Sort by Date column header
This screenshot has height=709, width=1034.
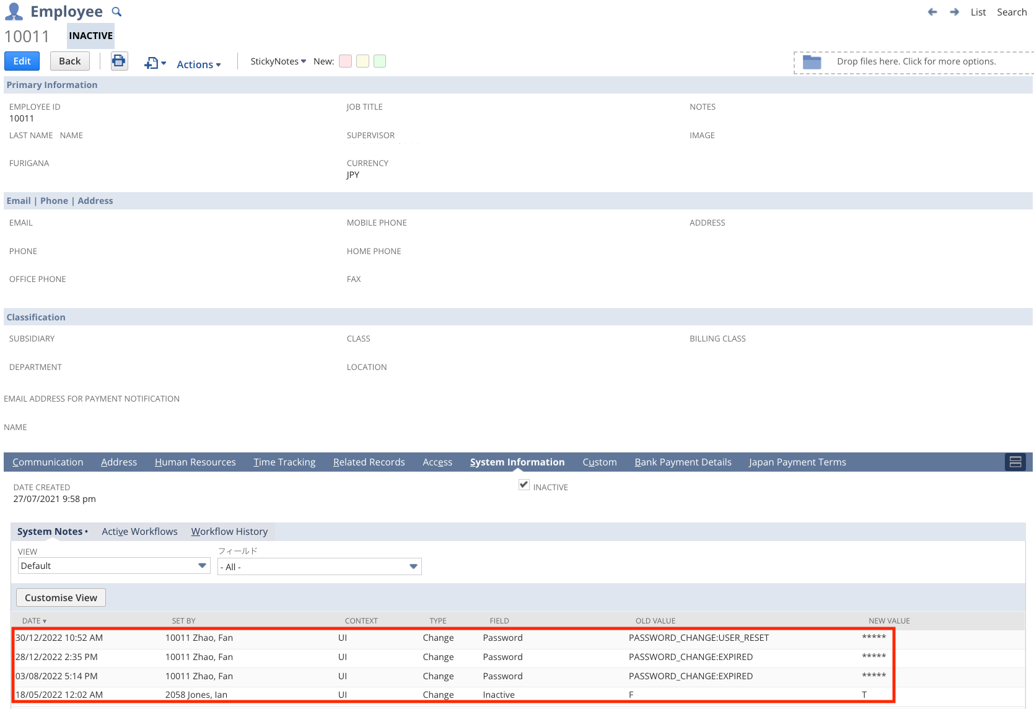coord(35,621)
